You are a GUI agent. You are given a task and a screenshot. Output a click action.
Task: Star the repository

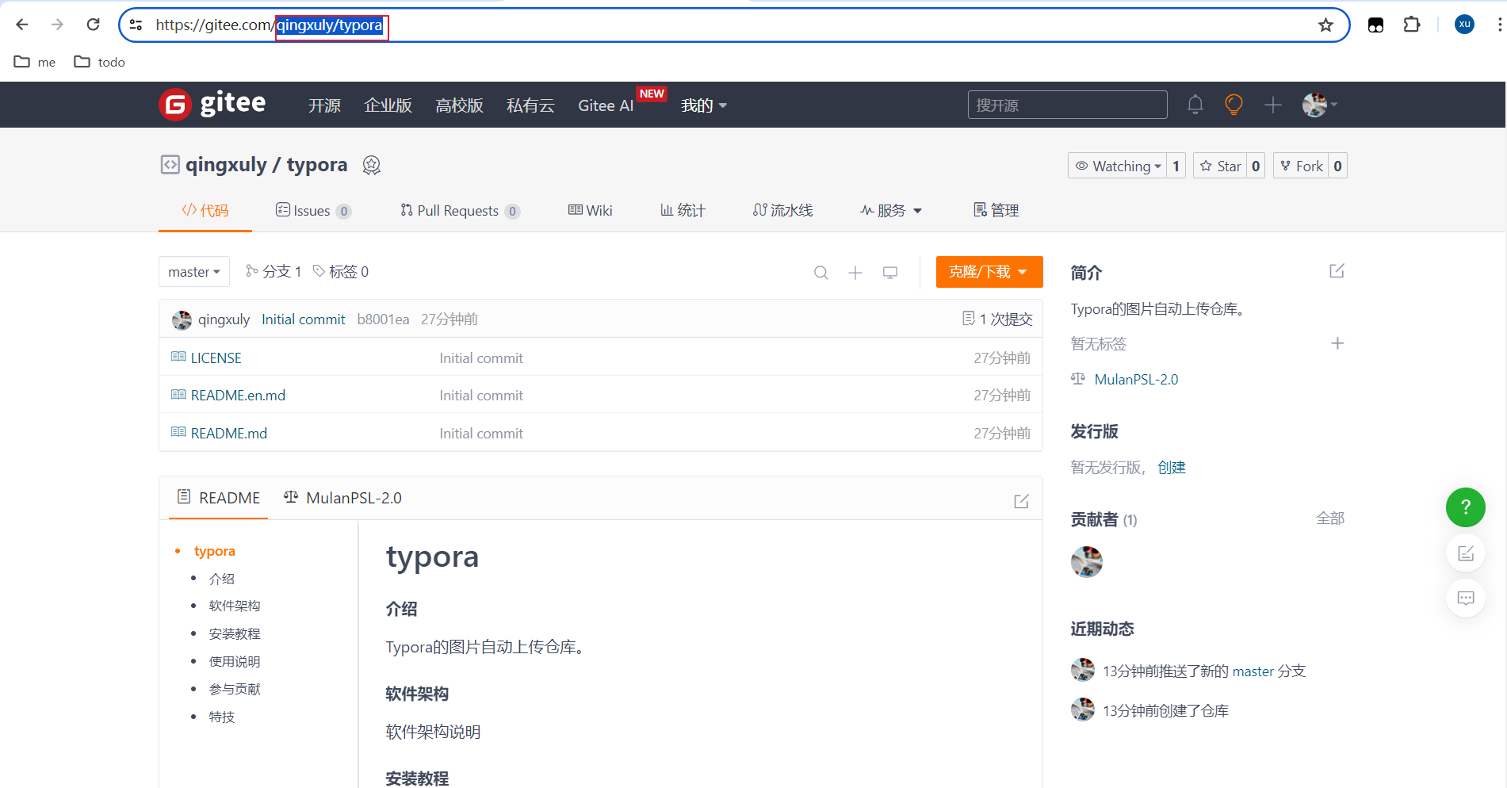(x=1220, y=166)
